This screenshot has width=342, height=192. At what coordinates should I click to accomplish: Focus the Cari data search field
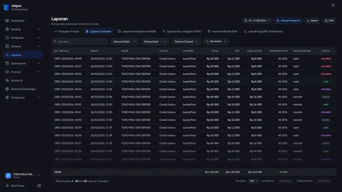click(80, 41)
